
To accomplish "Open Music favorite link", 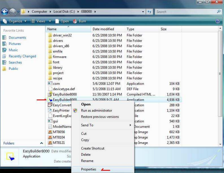I will [13, 50].
